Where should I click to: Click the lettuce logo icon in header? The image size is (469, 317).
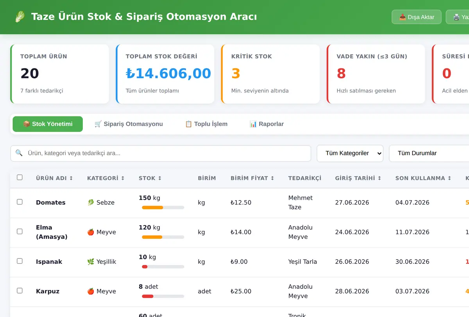pos(20,17)
